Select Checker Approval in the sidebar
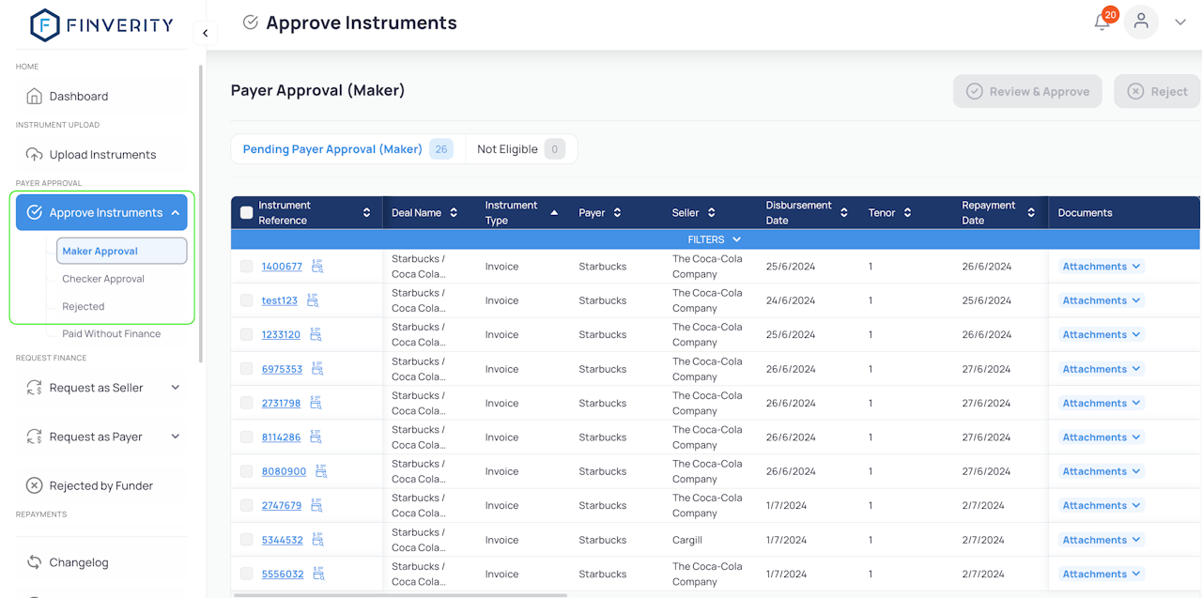 tap(103, 279)
